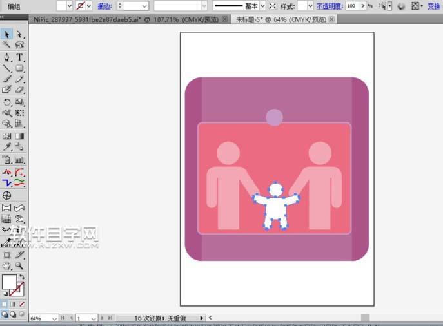The image size is (443, 326).
Task: Click the red-green wavy lines plugin tool
Action: pyautogui.click(x=19, y=182)
